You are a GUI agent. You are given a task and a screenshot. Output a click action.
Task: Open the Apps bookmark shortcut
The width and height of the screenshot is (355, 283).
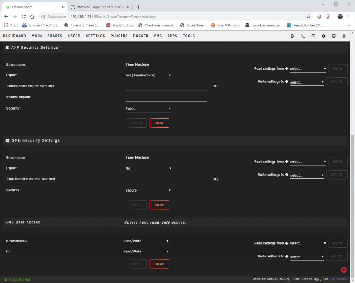coord(11,25)
